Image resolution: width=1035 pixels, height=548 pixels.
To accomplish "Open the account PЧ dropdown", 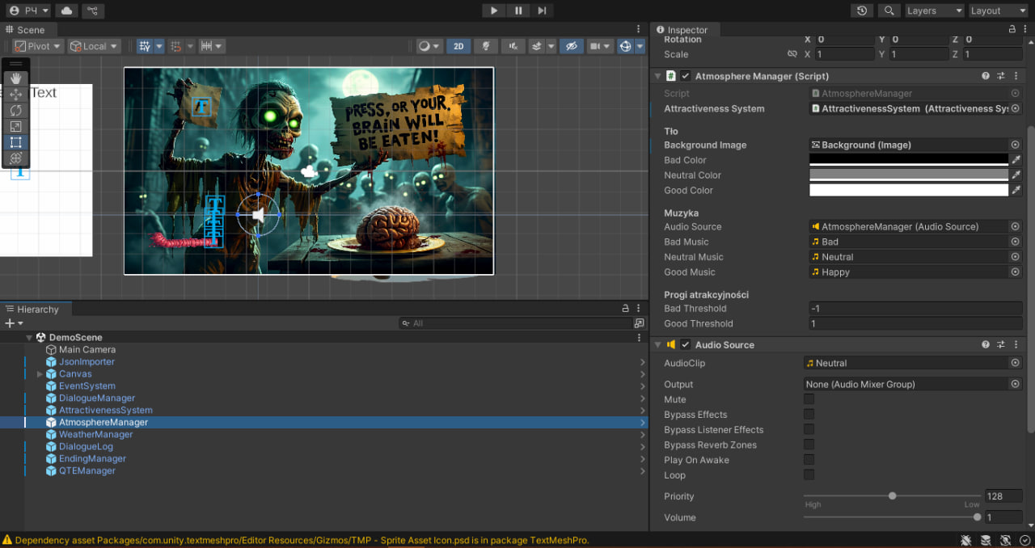I will [28, 11].
